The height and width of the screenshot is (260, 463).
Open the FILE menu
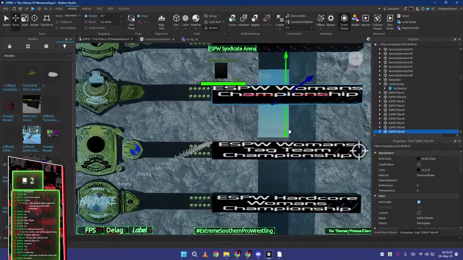click(x=6, y=9)
